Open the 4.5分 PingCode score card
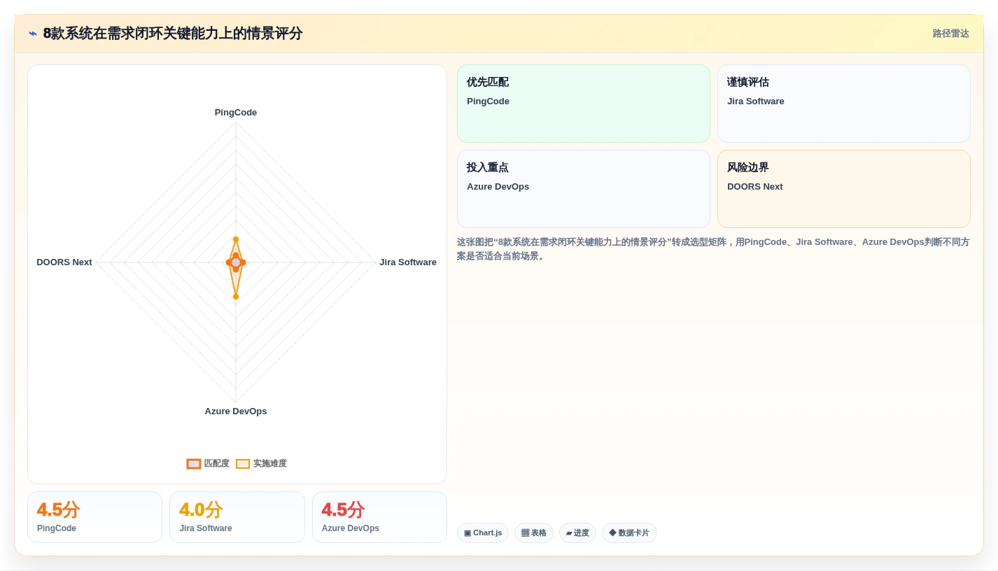The image size is (998, 571). tap(94, 517)
